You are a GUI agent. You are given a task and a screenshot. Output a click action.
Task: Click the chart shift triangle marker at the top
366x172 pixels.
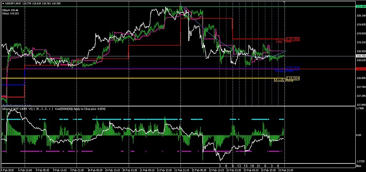click(x=284, y=2)
